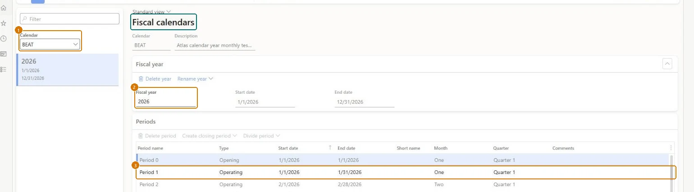This screenshot has width=694, height=192.
Task: Click Period 2 end date 2/28/2026
Action: (349, 184)
